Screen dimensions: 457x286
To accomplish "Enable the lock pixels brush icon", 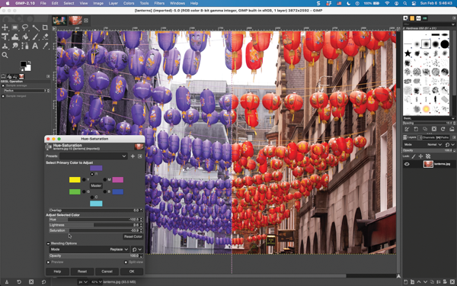I will (x=414, y=156).
